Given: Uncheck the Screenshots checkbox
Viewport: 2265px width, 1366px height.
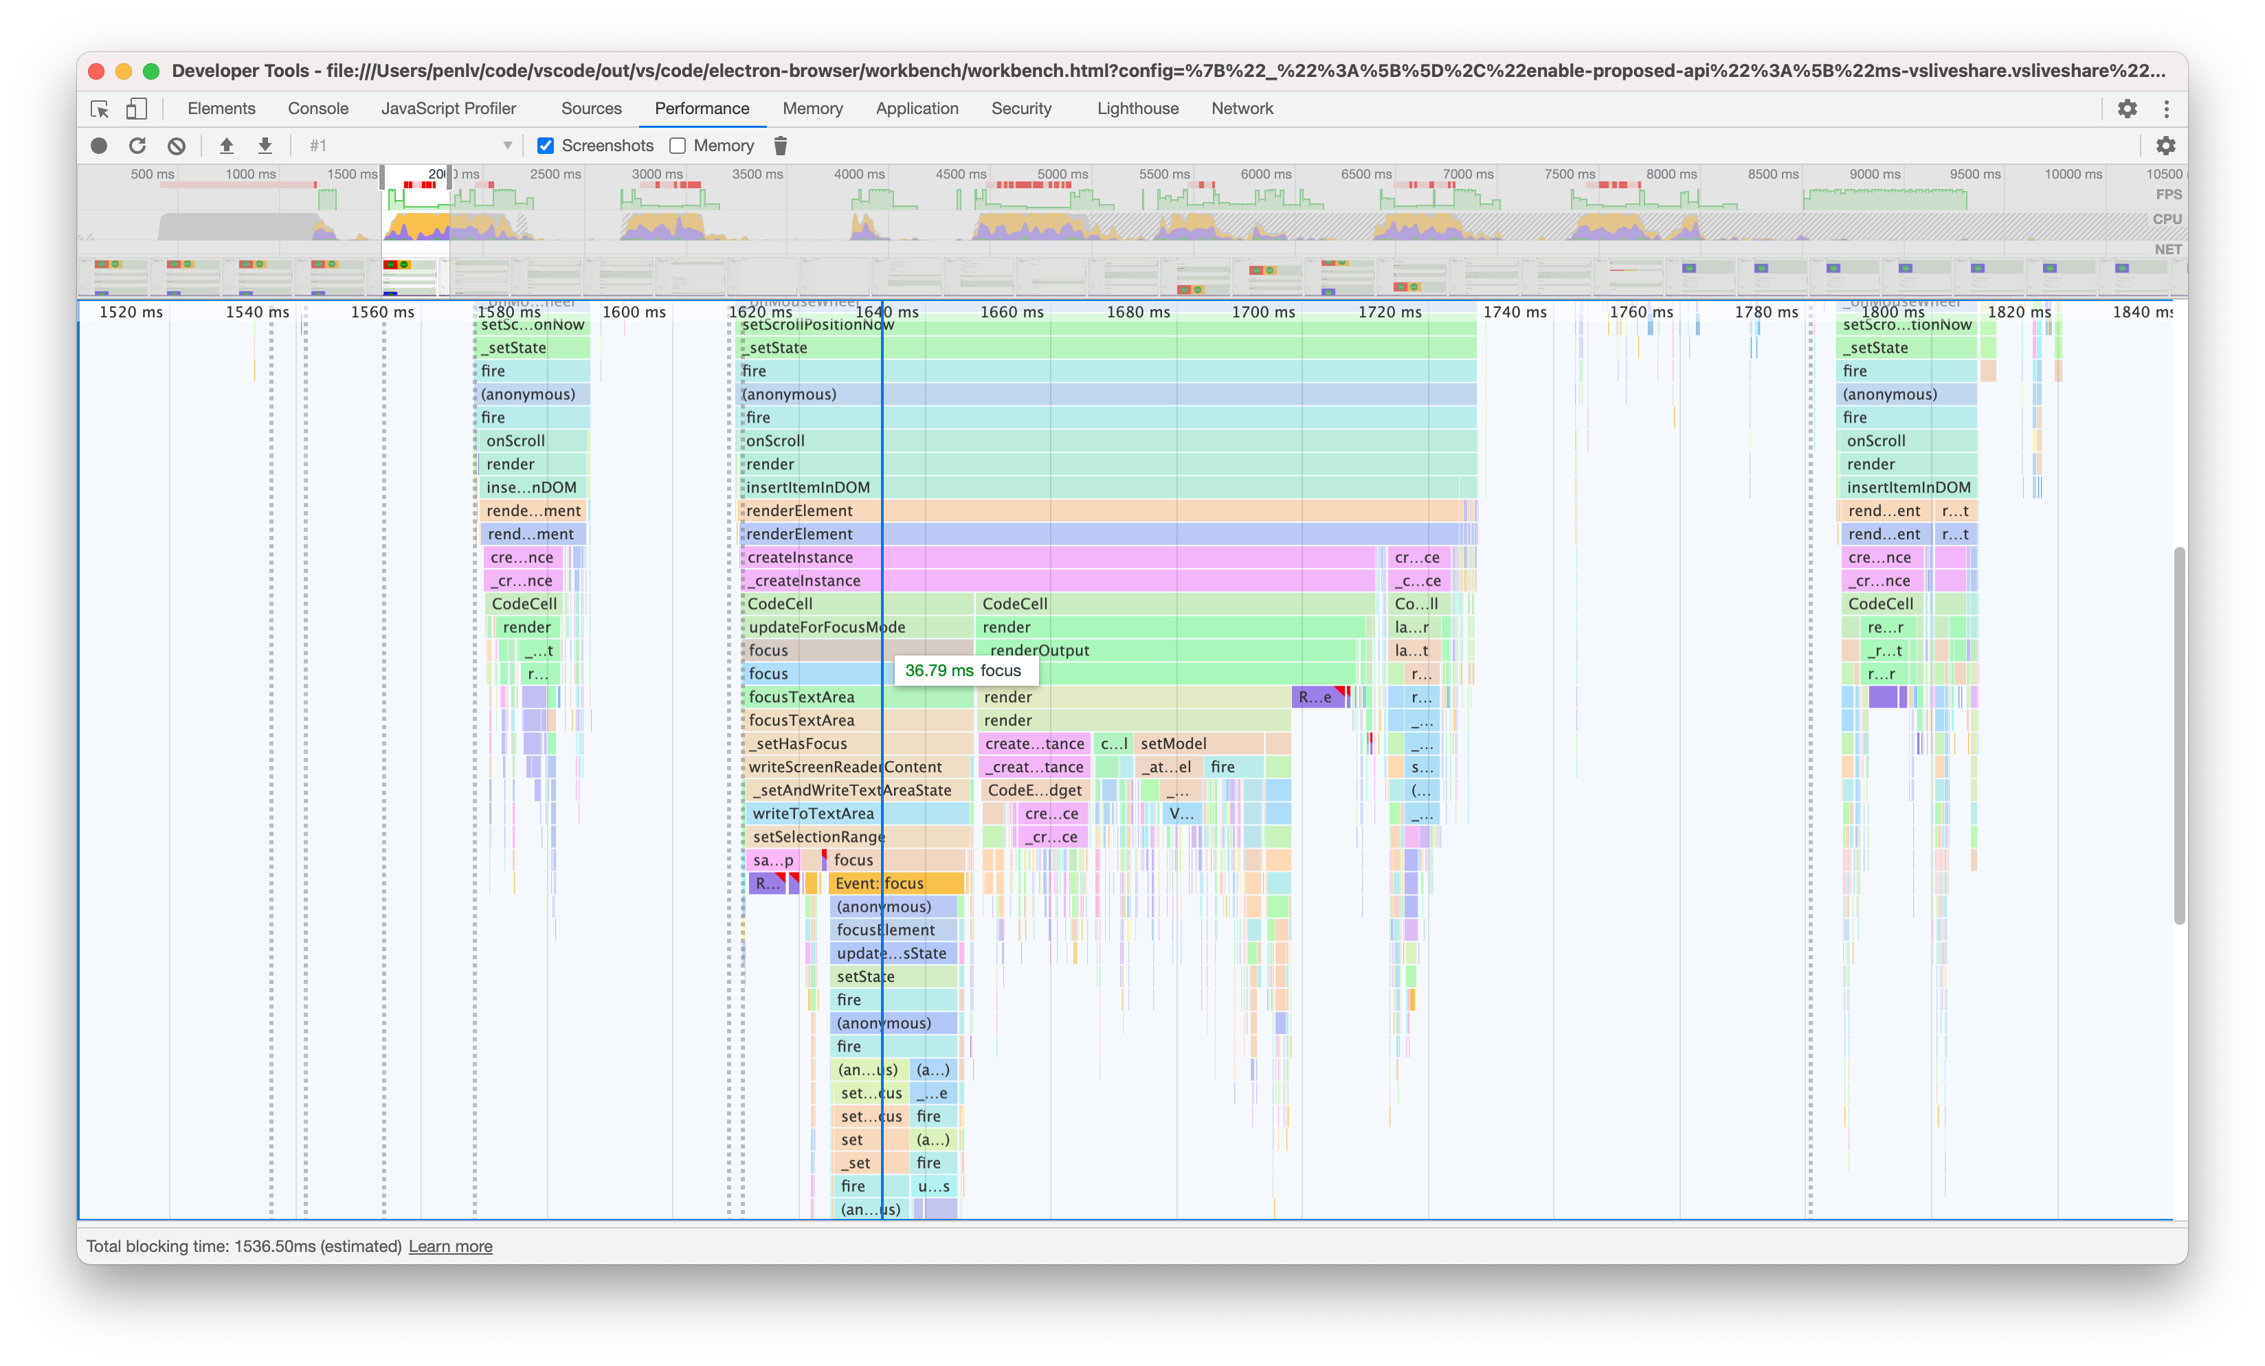Looking at the screenshot, I should pyautogui.click(x=546, y=145).
